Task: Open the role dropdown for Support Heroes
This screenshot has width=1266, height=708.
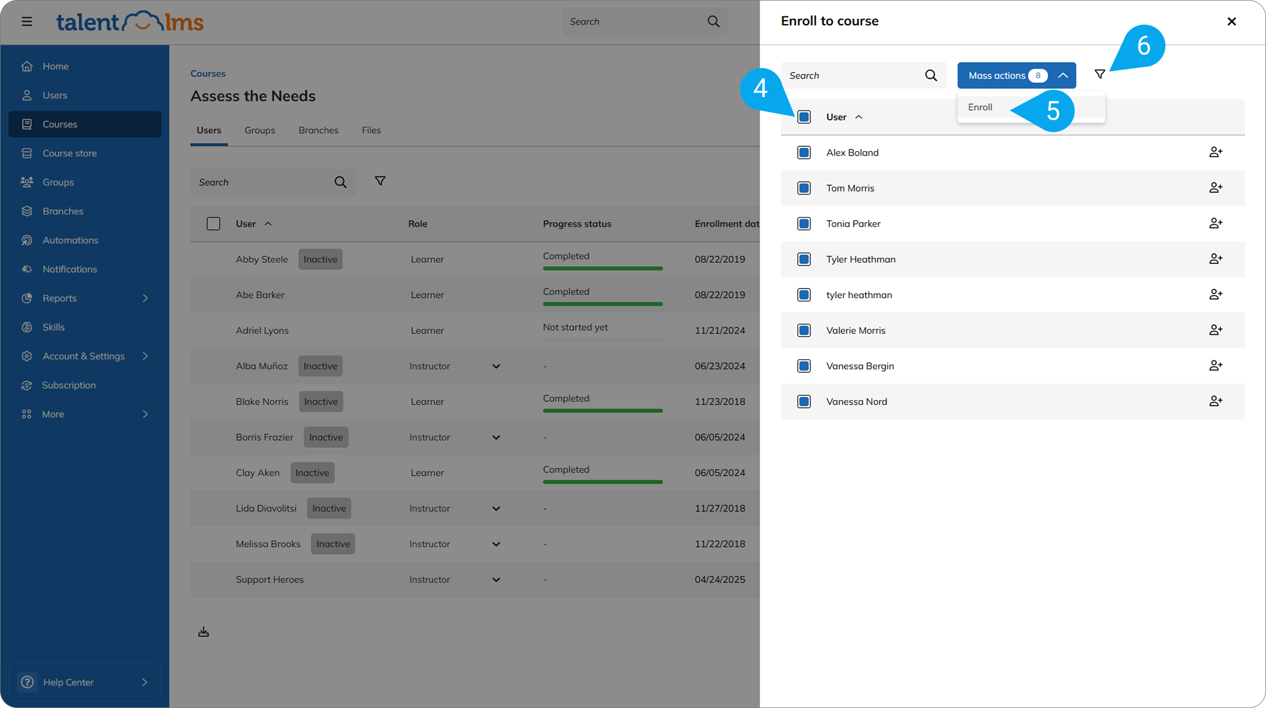Action: click(496, 579)
